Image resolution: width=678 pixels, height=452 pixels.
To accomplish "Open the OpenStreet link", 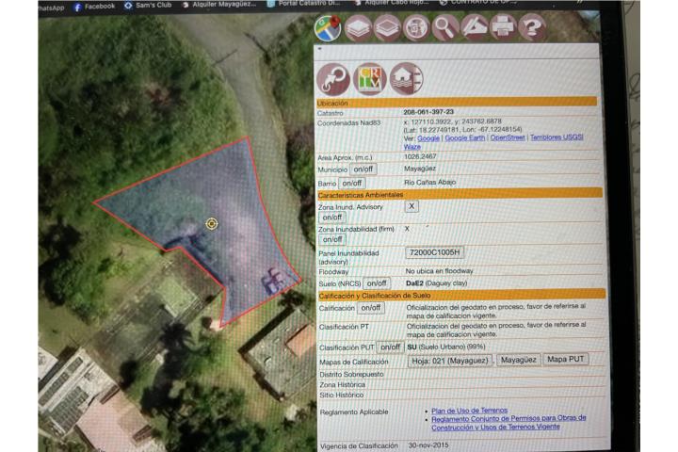I will [508, 137].
